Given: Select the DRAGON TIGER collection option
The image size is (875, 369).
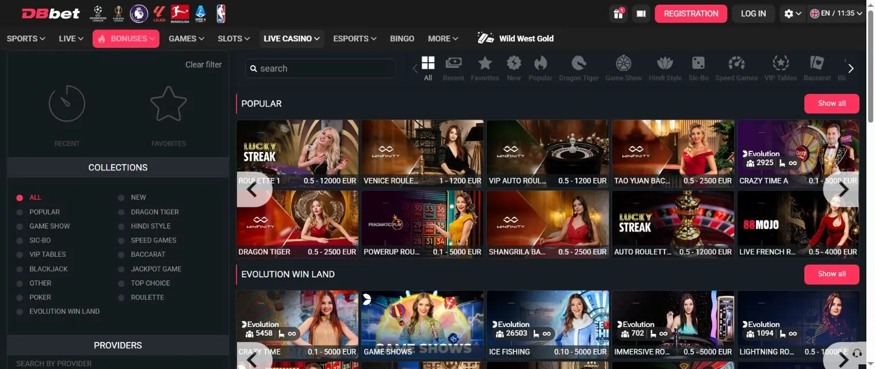Looking at the screenshot, I should (148, 212).
